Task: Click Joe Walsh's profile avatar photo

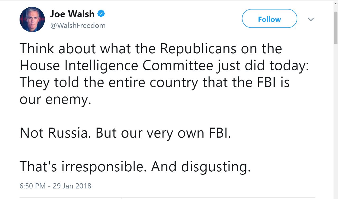Action: click(x=32, y=20)
